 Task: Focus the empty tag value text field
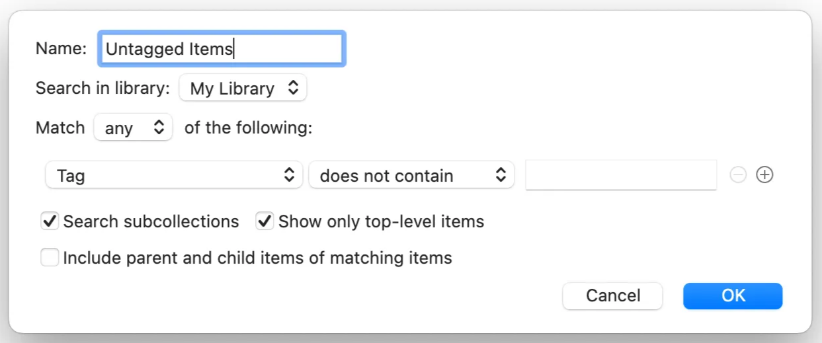click(x=620, y=175)
